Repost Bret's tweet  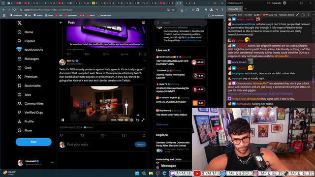click(x=82, y=135)
